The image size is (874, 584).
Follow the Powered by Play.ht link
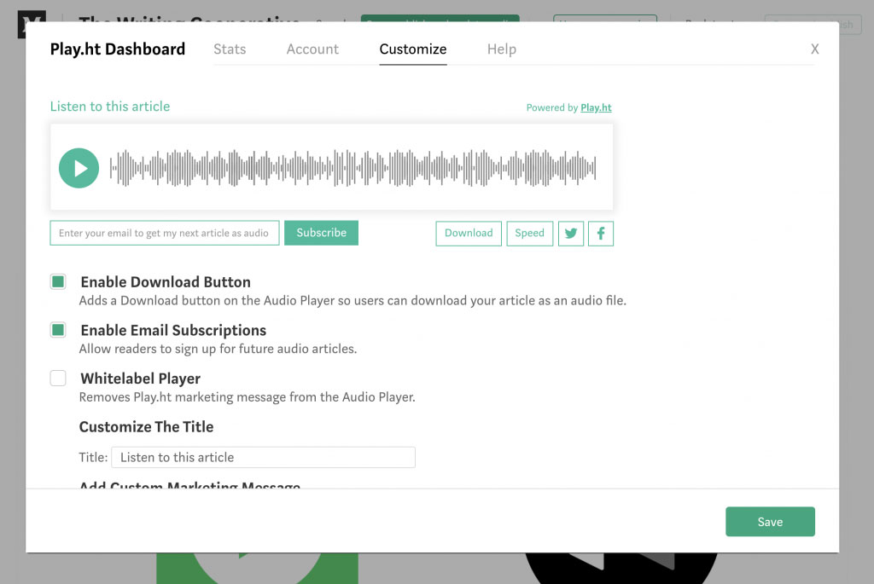596,108
